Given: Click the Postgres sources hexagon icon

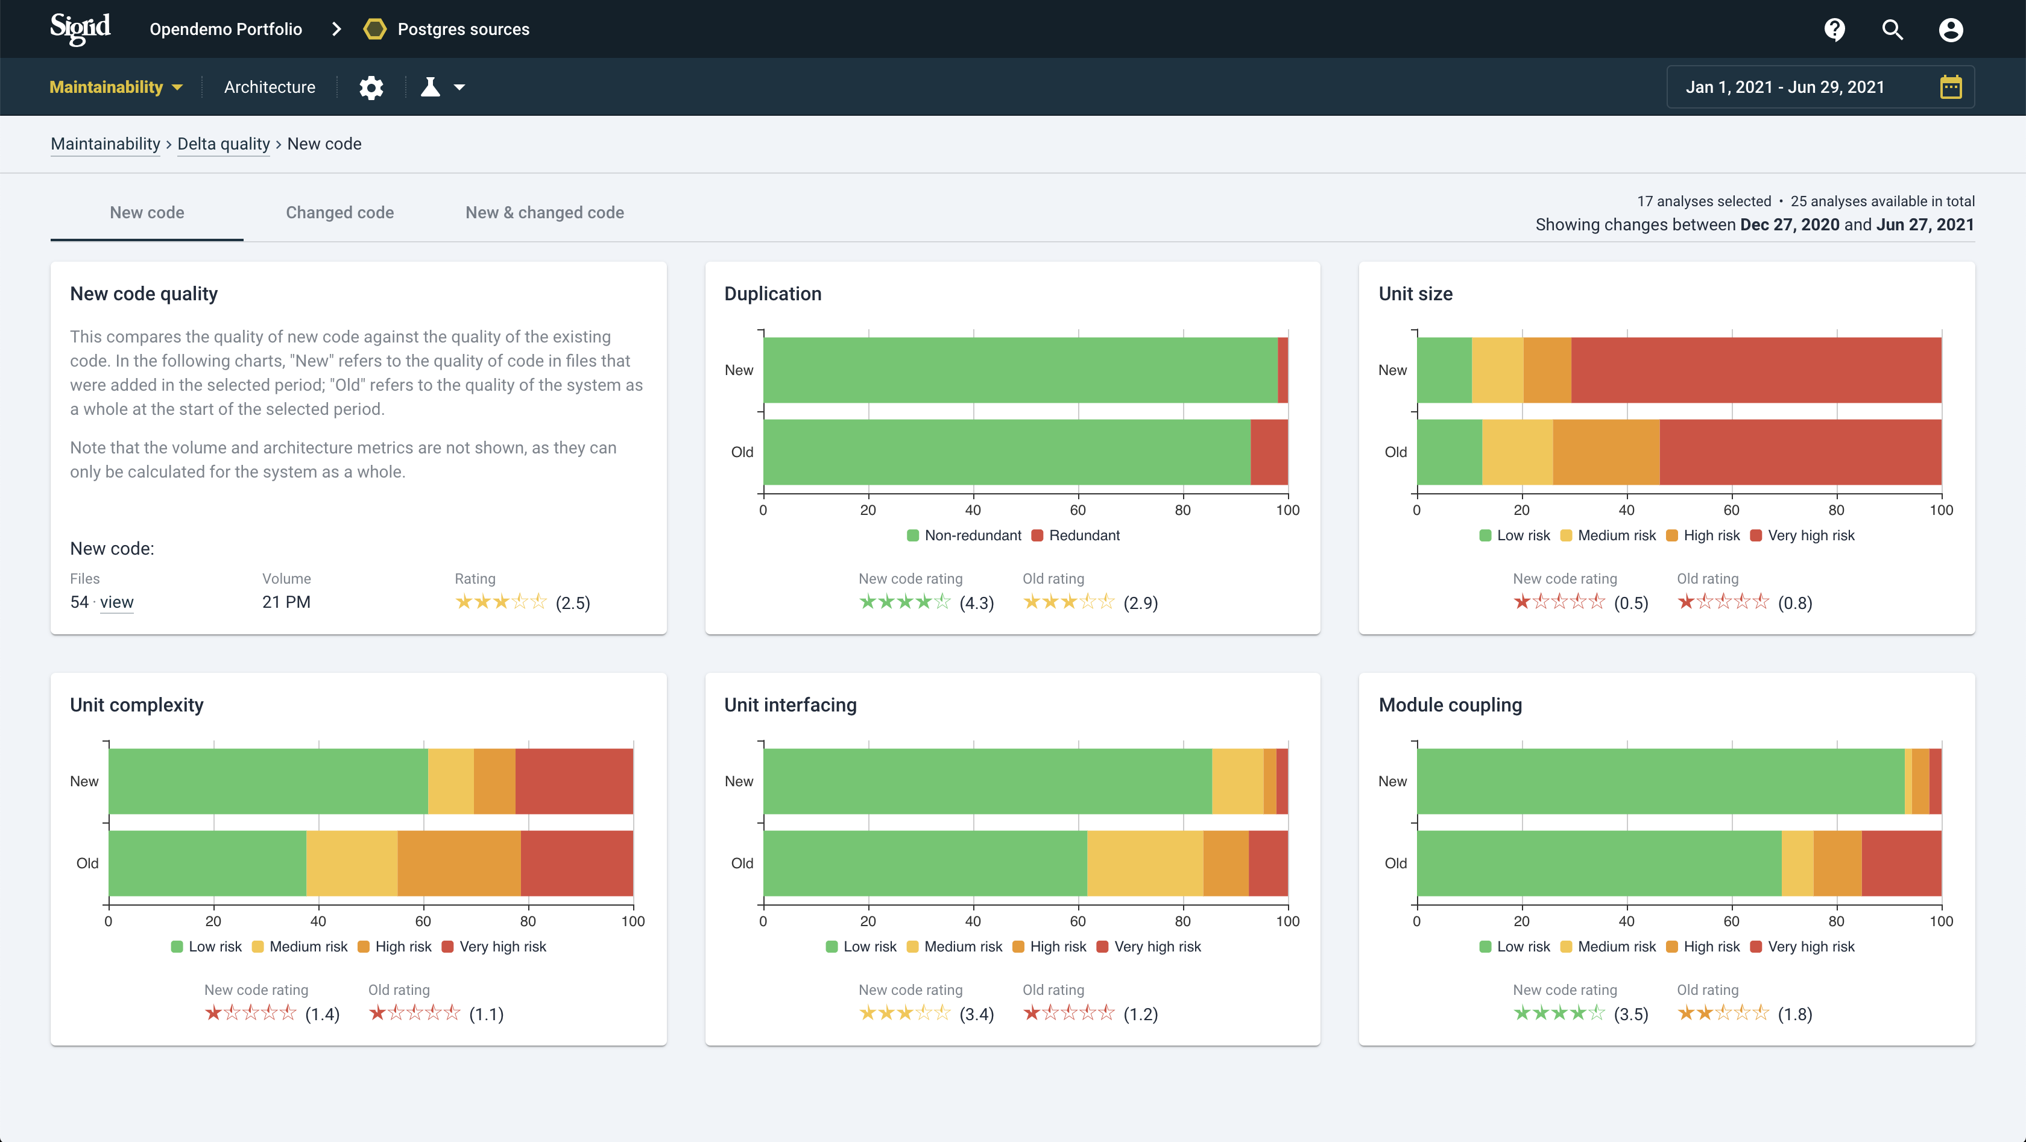Looking at the screenshot, I should 375,29.
